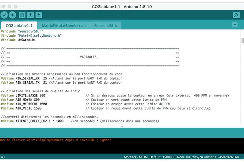Screen dimensions: 244x162
Task: Click comment 'Capteur en rouge avant cette limite'
Action: [148, 108]
